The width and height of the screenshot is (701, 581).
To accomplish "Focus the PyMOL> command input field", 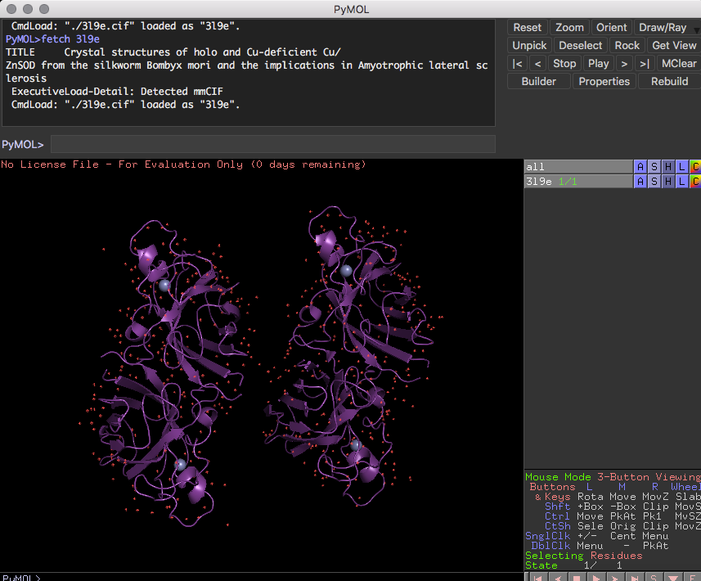I will (x=272, y=145).
